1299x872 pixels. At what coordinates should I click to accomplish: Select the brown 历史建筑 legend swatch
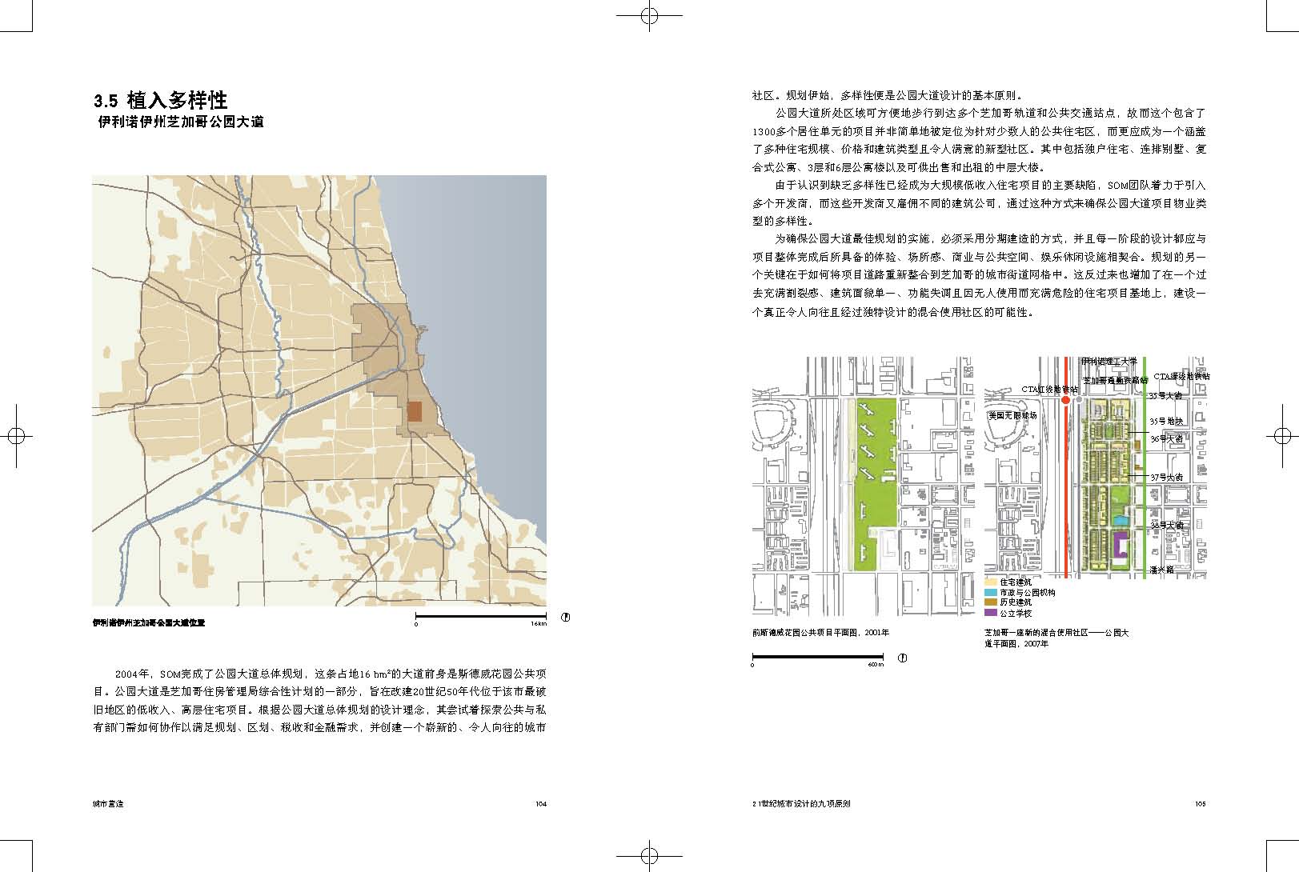click(x=991, y=602)
